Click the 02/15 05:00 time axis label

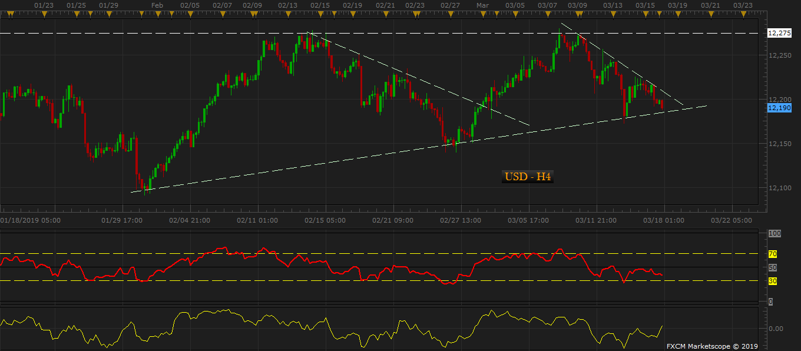(x=325, y=220)
